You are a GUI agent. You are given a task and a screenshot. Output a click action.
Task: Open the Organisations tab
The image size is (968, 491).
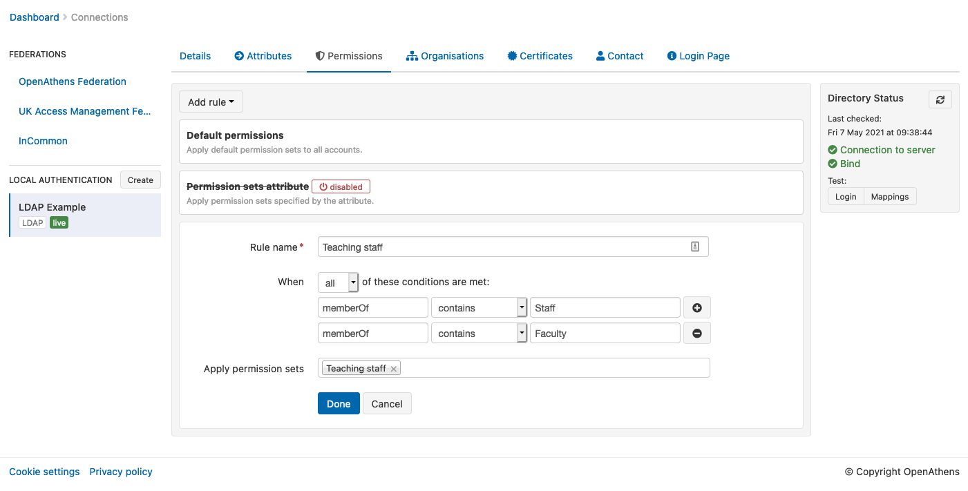[444, 56]
